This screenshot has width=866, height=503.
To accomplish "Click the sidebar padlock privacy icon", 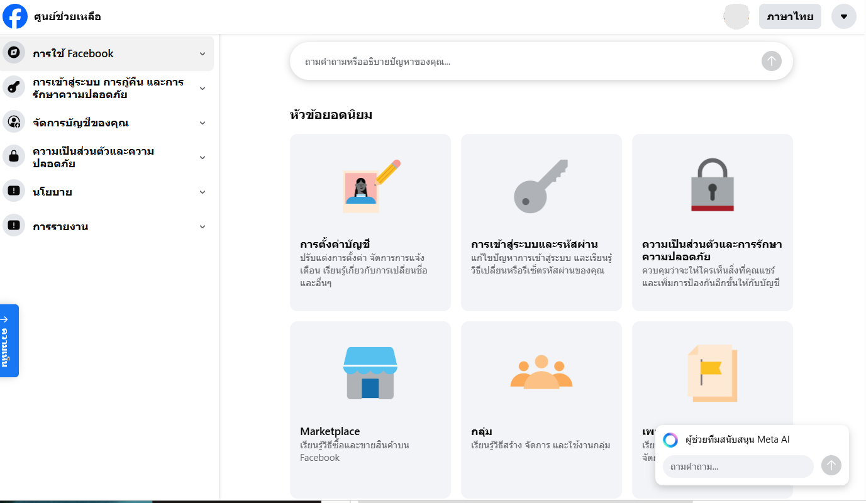I will (x=14, y=157).
